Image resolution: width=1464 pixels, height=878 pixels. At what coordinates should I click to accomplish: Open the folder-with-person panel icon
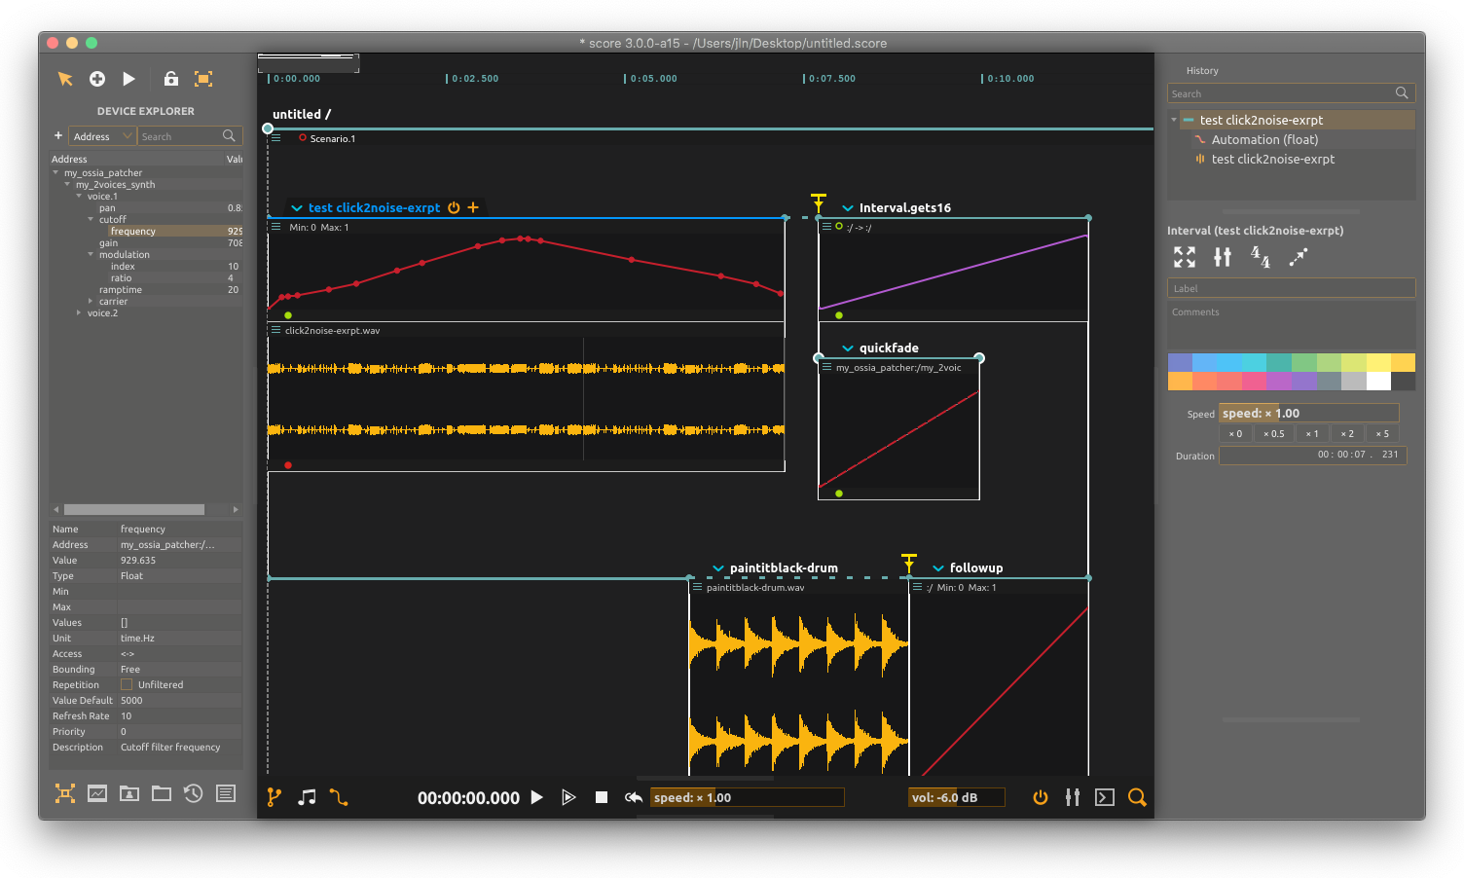[x=129, y=793]
